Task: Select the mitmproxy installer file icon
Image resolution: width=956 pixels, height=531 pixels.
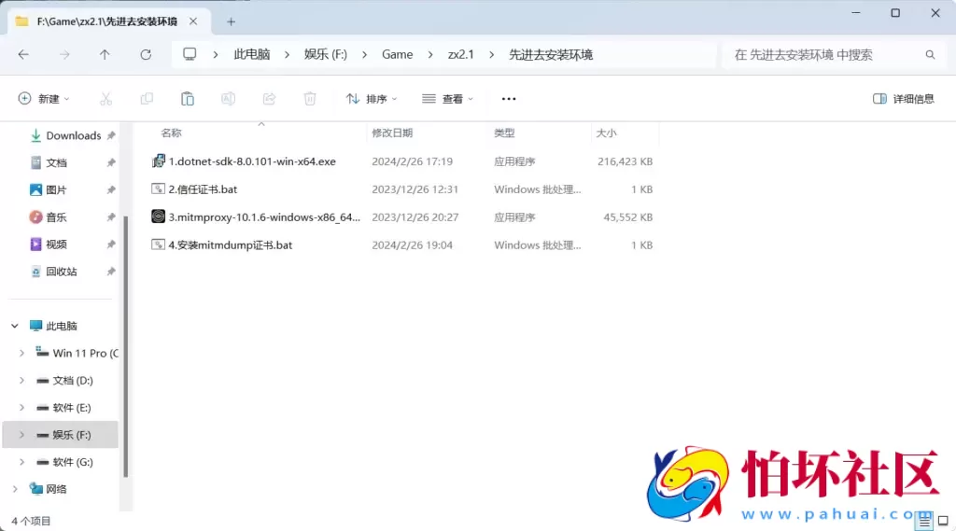Action: (x=158, y=217)
